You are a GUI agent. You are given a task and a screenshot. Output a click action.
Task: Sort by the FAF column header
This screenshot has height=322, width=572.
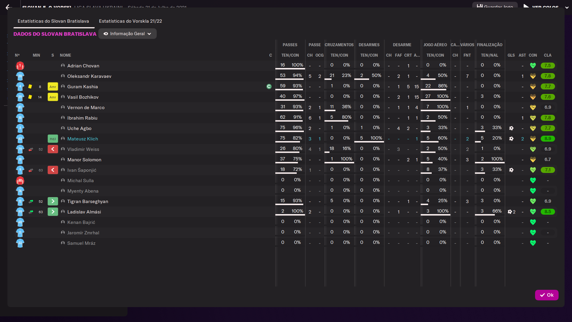(x=399, y=55)
